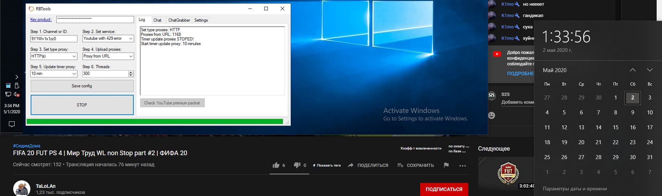Click the flag report icon
This screenshot has height=196, width=662.
pyautogui.click(x=446, y=165)
